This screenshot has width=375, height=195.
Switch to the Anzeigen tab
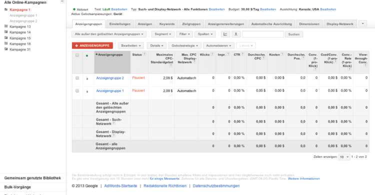[145, 24]
